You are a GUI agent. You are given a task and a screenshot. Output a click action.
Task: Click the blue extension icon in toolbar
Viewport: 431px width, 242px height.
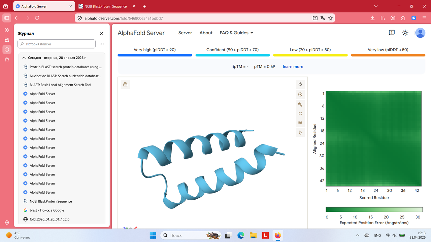point(414,18)
